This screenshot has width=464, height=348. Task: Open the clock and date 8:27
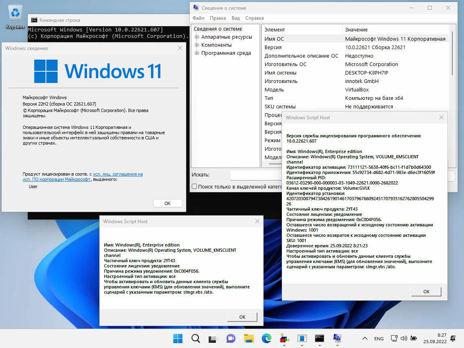(435, 338)
